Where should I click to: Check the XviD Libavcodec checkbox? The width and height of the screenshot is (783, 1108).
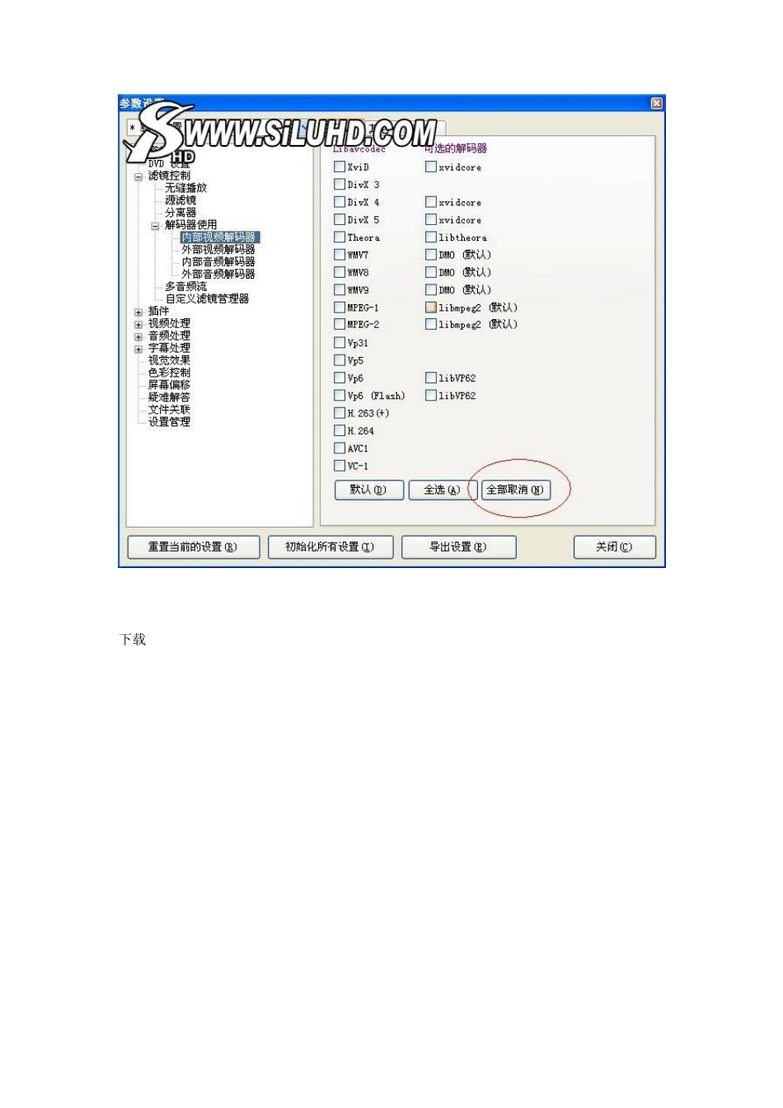click(x=340, y=167)
